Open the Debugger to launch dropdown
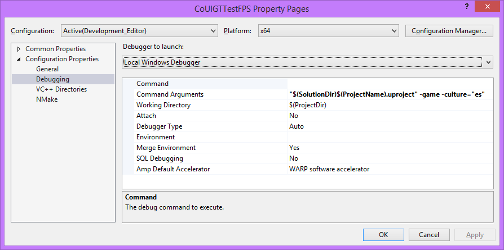This screenshot has width=504, height=250. [308, 62]
